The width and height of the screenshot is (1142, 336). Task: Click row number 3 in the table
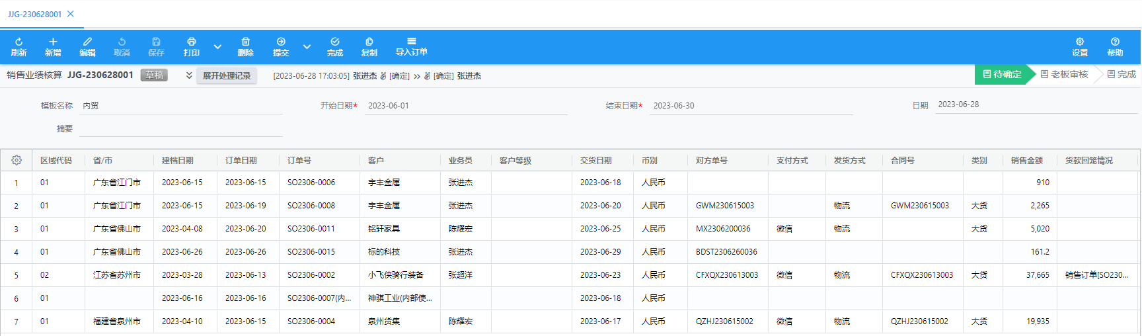click(x=17, y=230)
